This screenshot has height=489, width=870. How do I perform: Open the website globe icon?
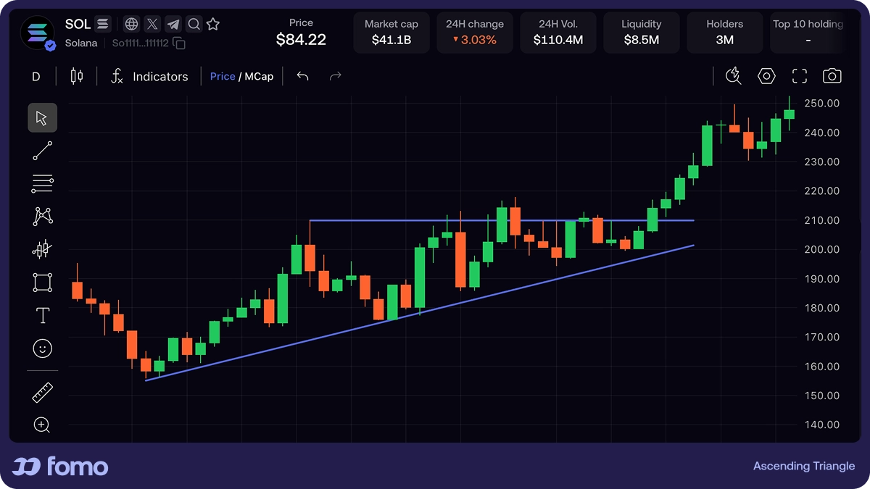click(131, 25)
